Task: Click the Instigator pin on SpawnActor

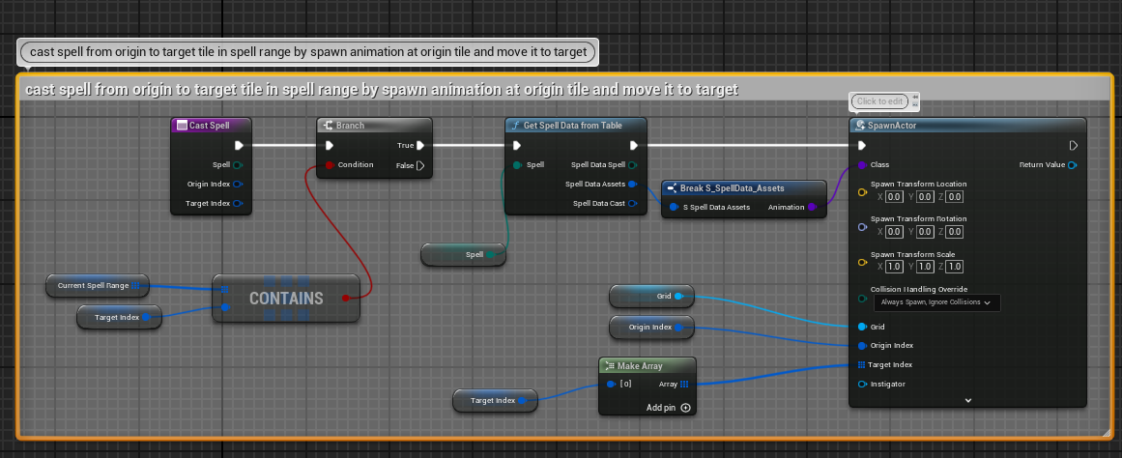Action: click(862, 385)
